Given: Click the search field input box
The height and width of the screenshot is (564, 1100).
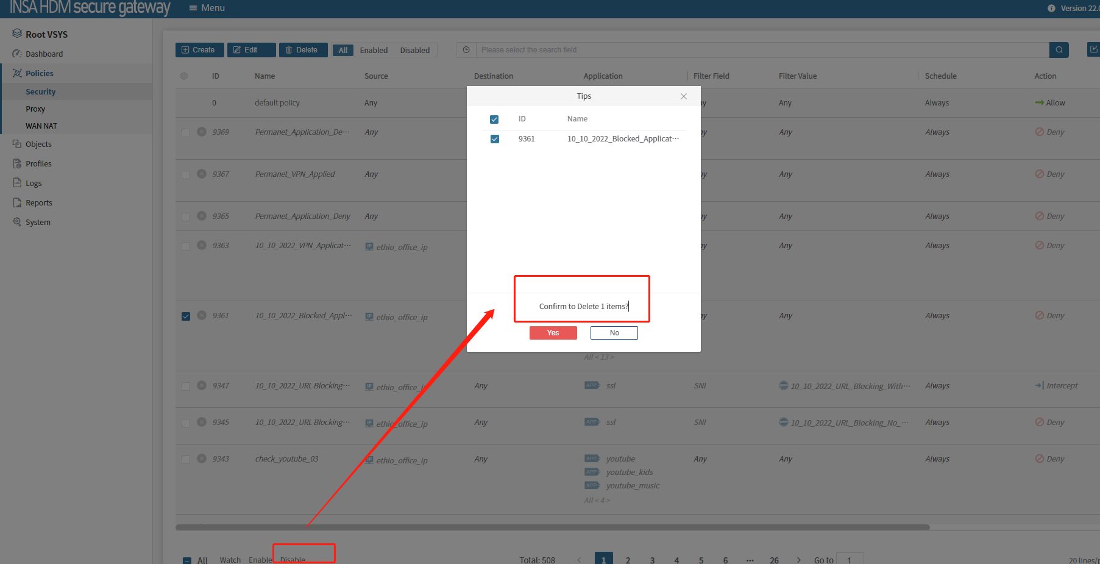Looking at the screenshot, I should pyautogui.click(x=762, y=50).
